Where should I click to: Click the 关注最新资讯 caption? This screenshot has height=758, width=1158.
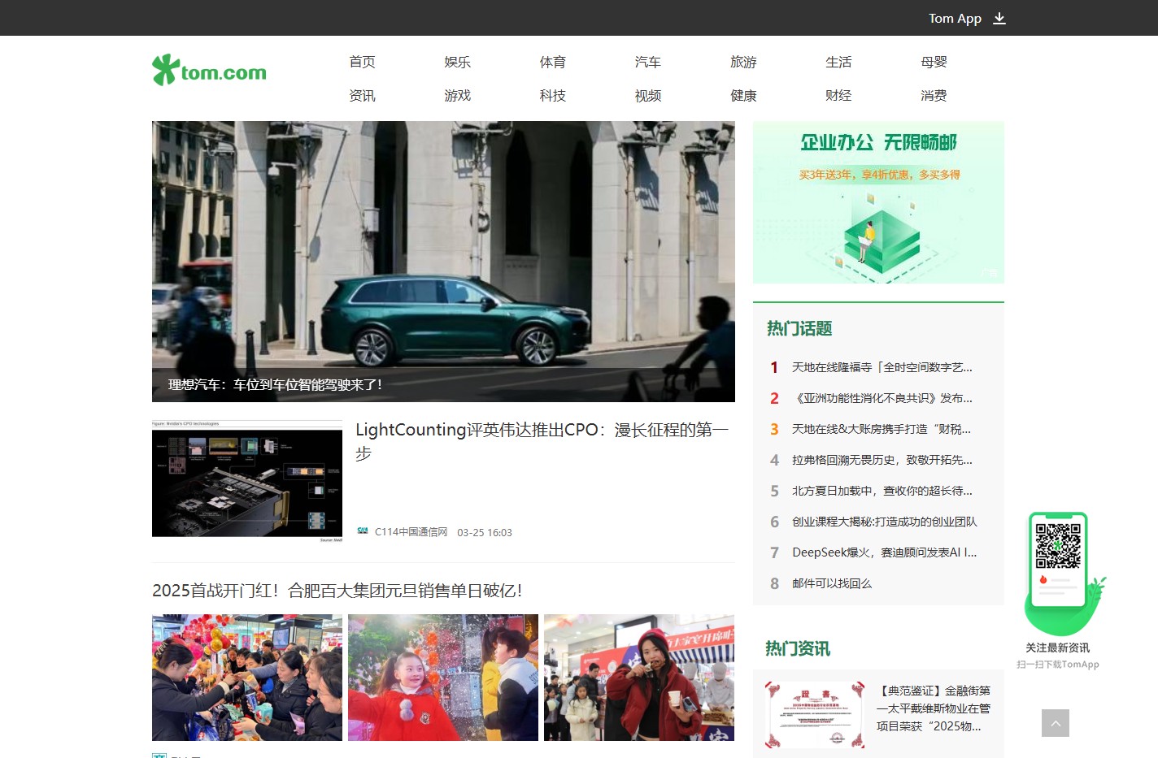coord(1057,648)
